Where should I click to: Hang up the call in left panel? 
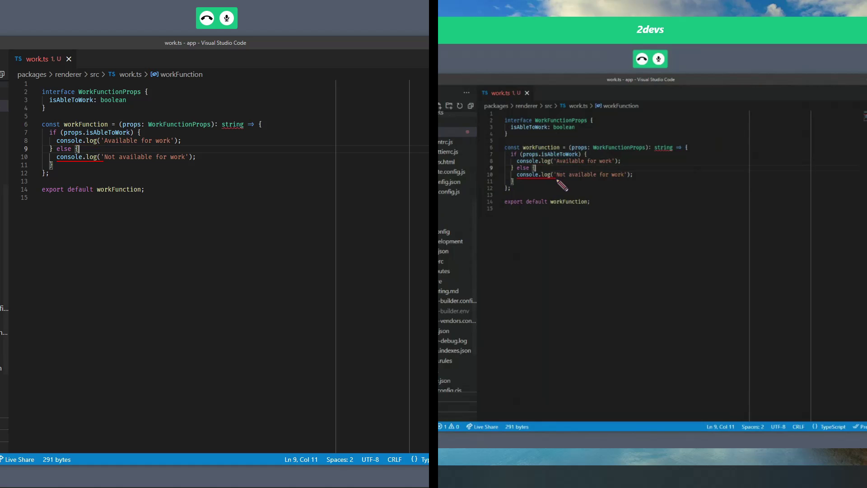click(207, 19)
